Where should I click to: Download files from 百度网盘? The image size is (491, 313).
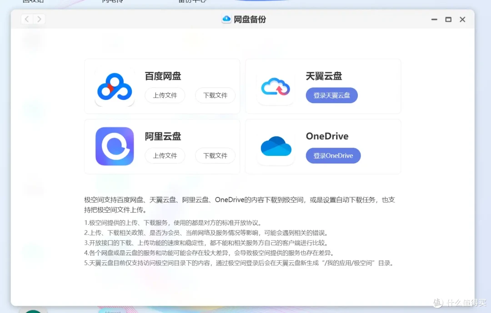pos(215,95)
